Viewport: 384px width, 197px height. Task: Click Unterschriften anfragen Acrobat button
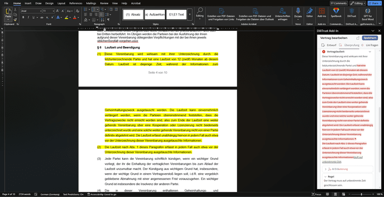coord(282,14)
